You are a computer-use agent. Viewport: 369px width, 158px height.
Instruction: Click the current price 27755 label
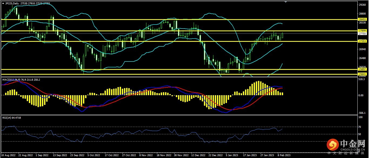coord(362,34)
